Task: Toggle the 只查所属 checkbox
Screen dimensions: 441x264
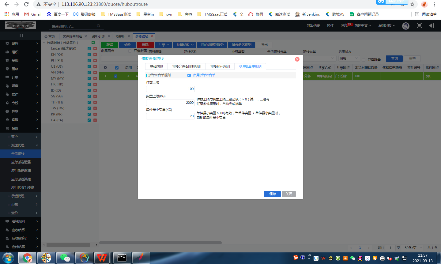Action: pos(130,51)
